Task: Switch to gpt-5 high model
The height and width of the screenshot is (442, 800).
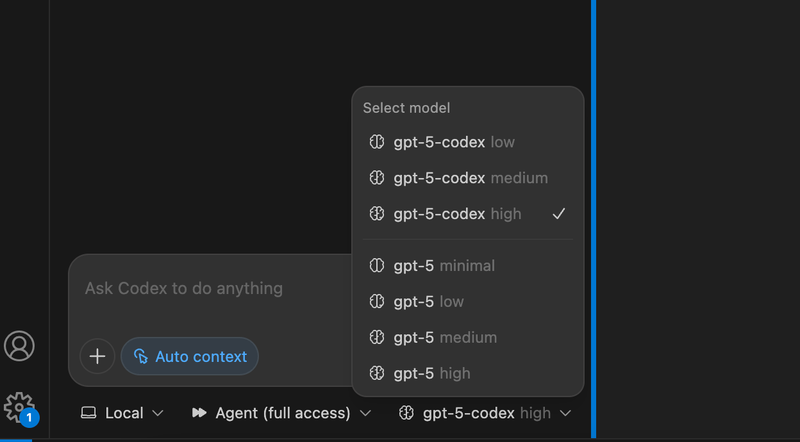Action: tap(431, 373)
